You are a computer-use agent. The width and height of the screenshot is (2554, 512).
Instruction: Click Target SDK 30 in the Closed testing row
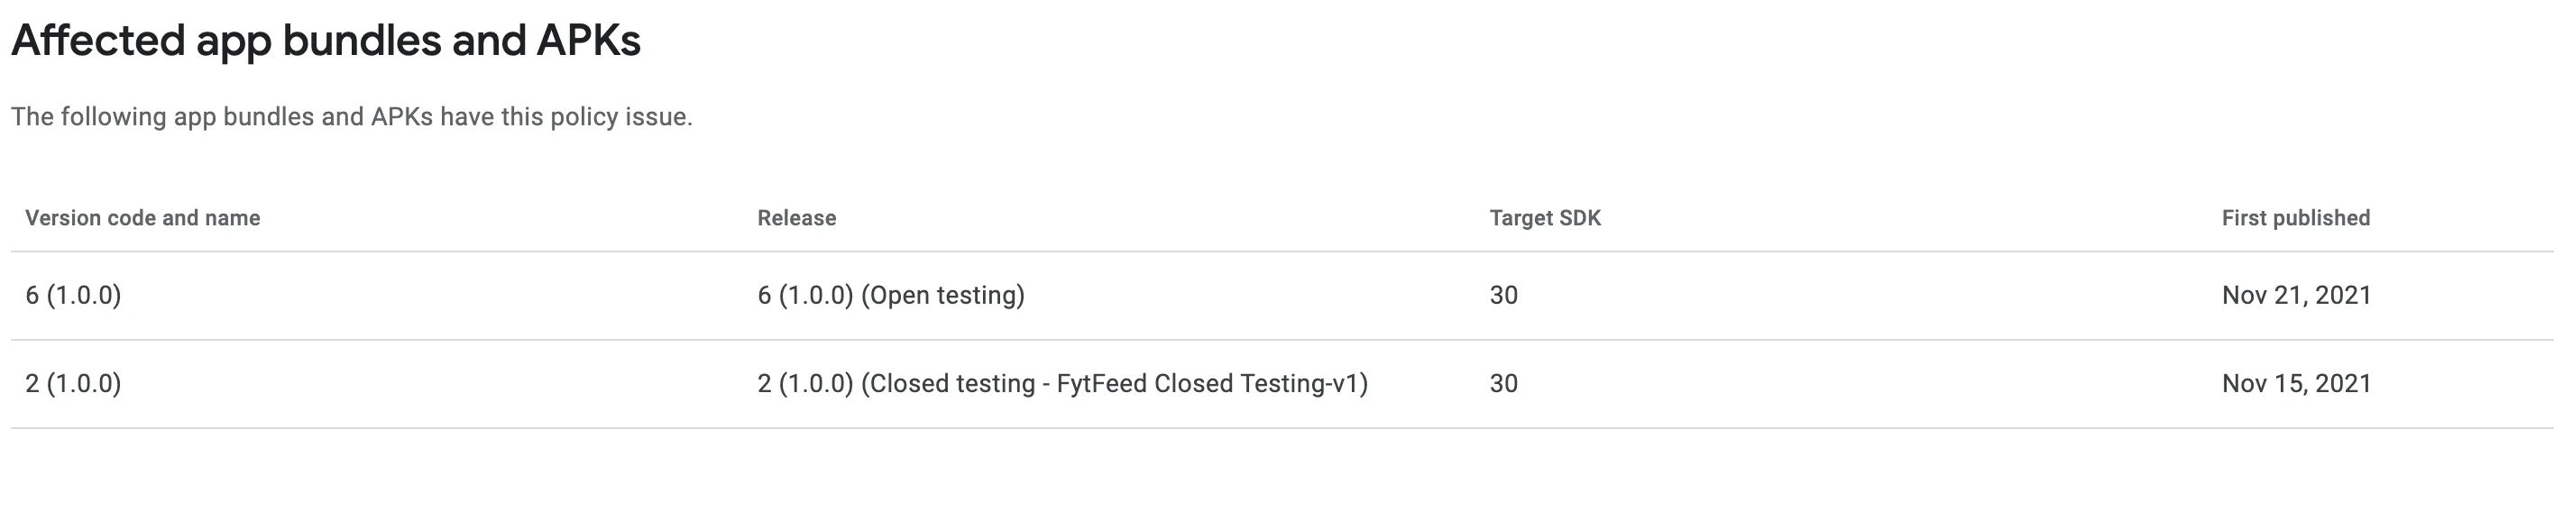tap(1503, 383)
